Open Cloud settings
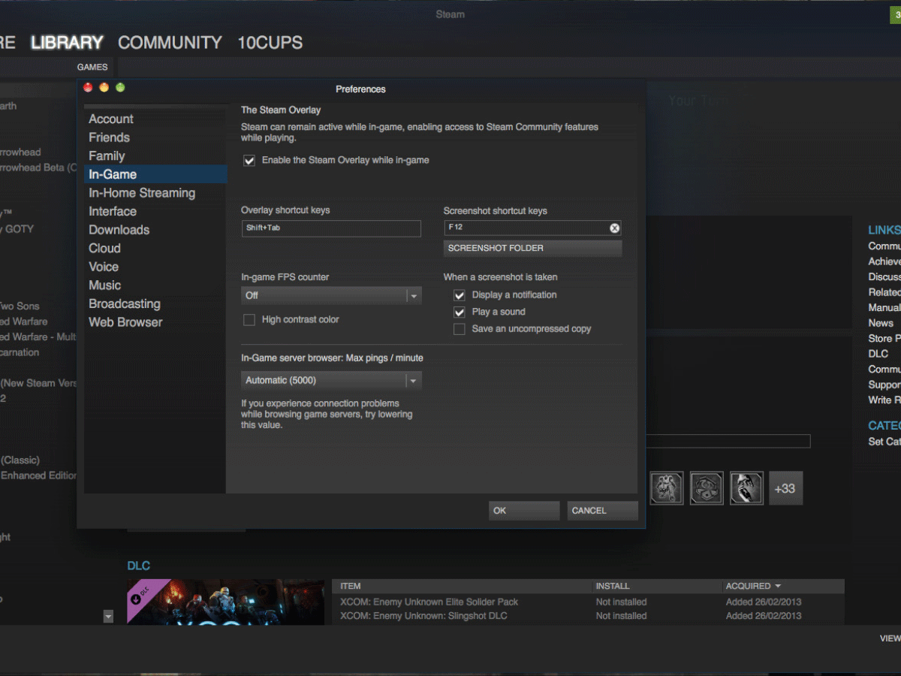The image size is (901, 676). pyautogui.click(x=104, y=249)
